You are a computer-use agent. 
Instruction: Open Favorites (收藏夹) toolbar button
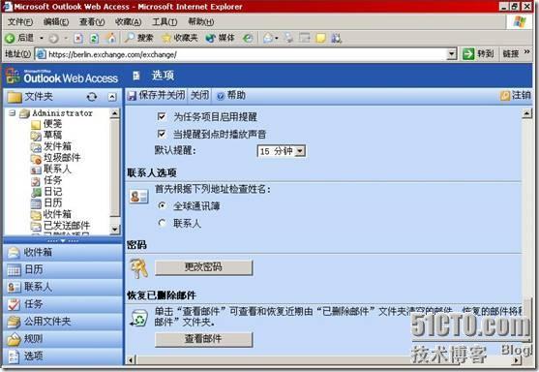click(x=179, y=38)
